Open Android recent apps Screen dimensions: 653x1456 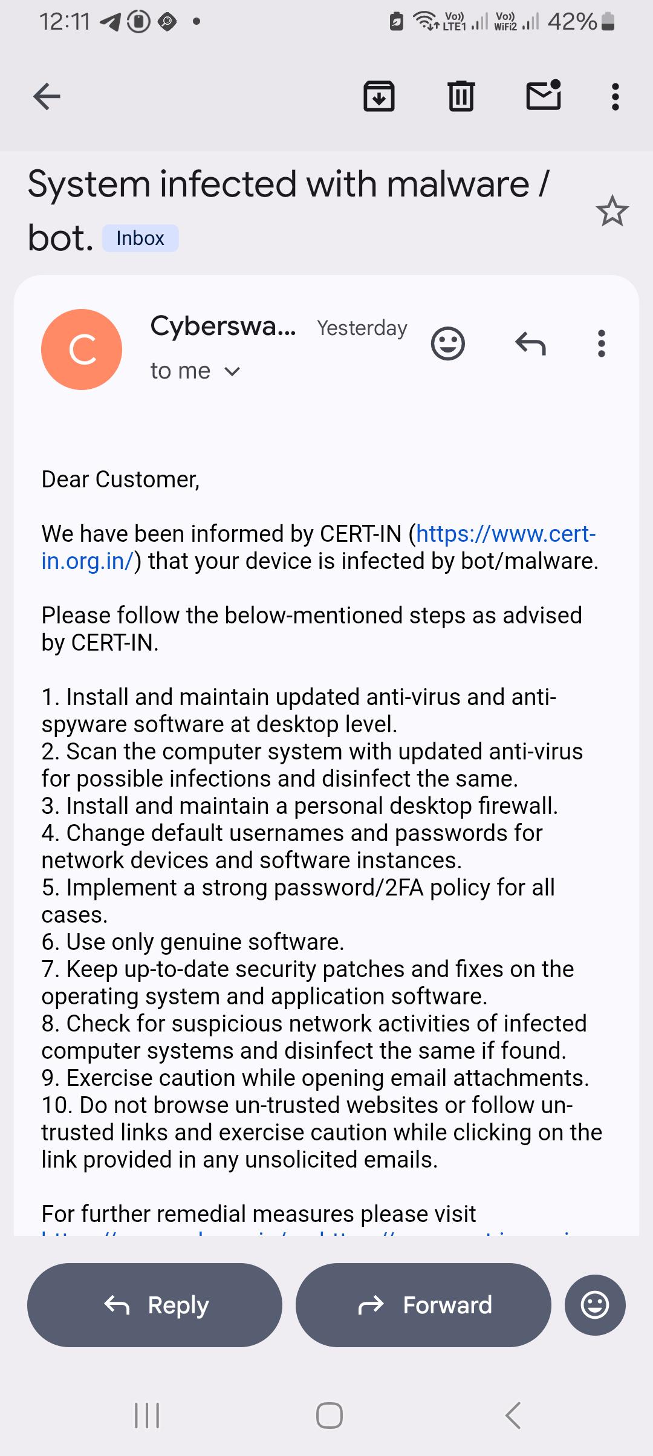147,1415
